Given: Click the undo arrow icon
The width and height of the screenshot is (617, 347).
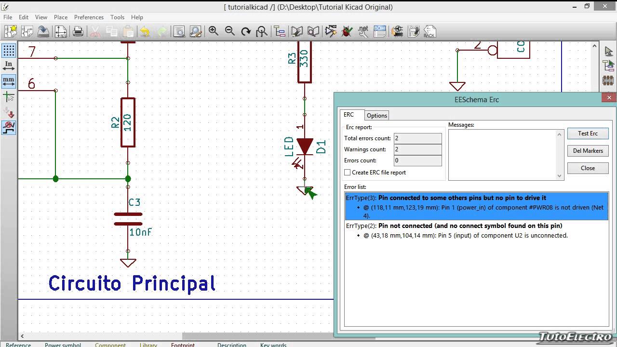Looking at the screenshot, I should tap(145, 31).
